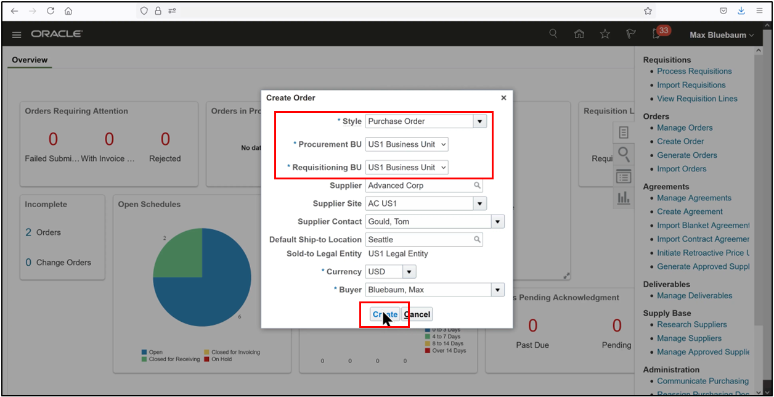The width and height of the screenshot is (774, 397).
Task: Open the Manage Orders link
Action: (x=684, y=127)
